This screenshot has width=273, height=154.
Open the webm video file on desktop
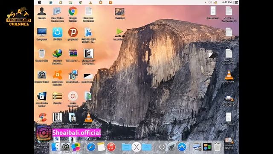tap(119, 33)
